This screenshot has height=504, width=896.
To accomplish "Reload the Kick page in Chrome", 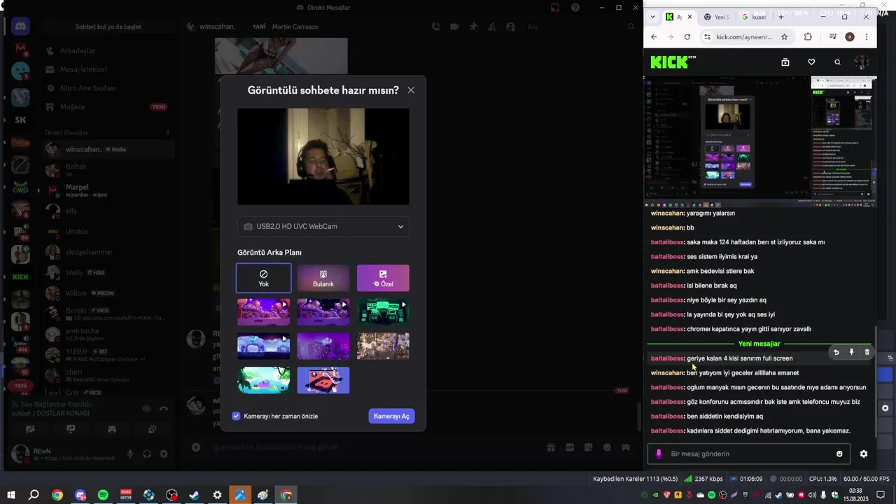I will 687,37.
